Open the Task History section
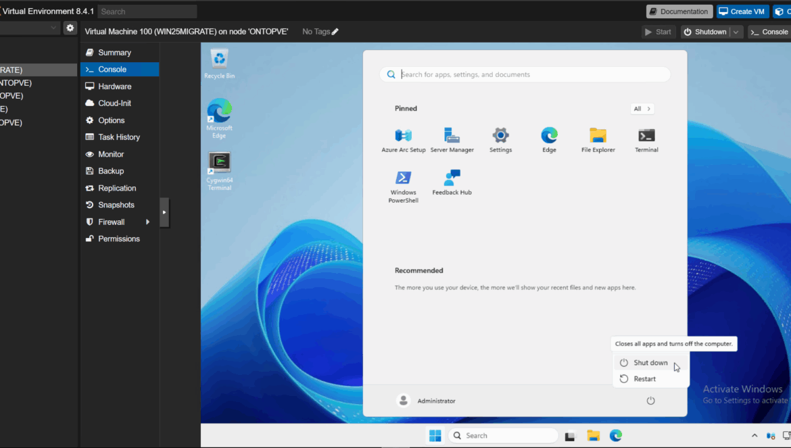This screenshot has width=791, height=448. (x=120, y=137)
